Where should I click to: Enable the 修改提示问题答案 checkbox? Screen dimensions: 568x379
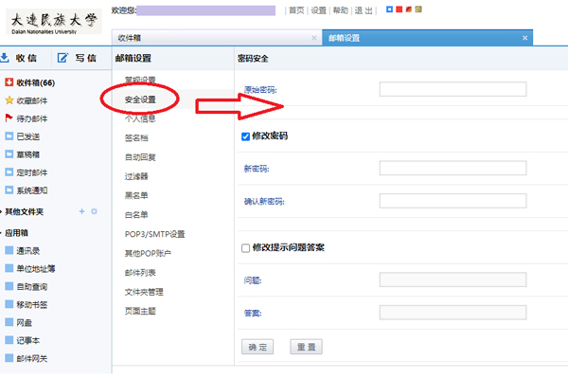tap(246, 248)
